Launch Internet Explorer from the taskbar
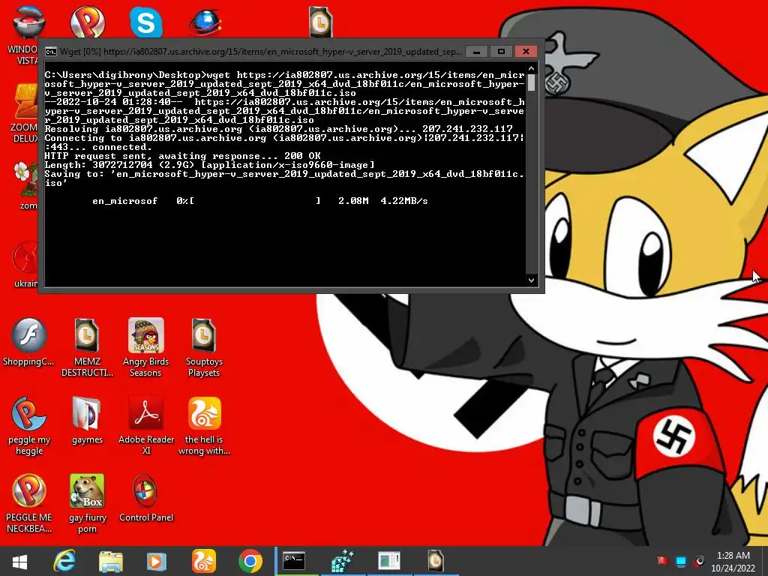 (64, 561)
